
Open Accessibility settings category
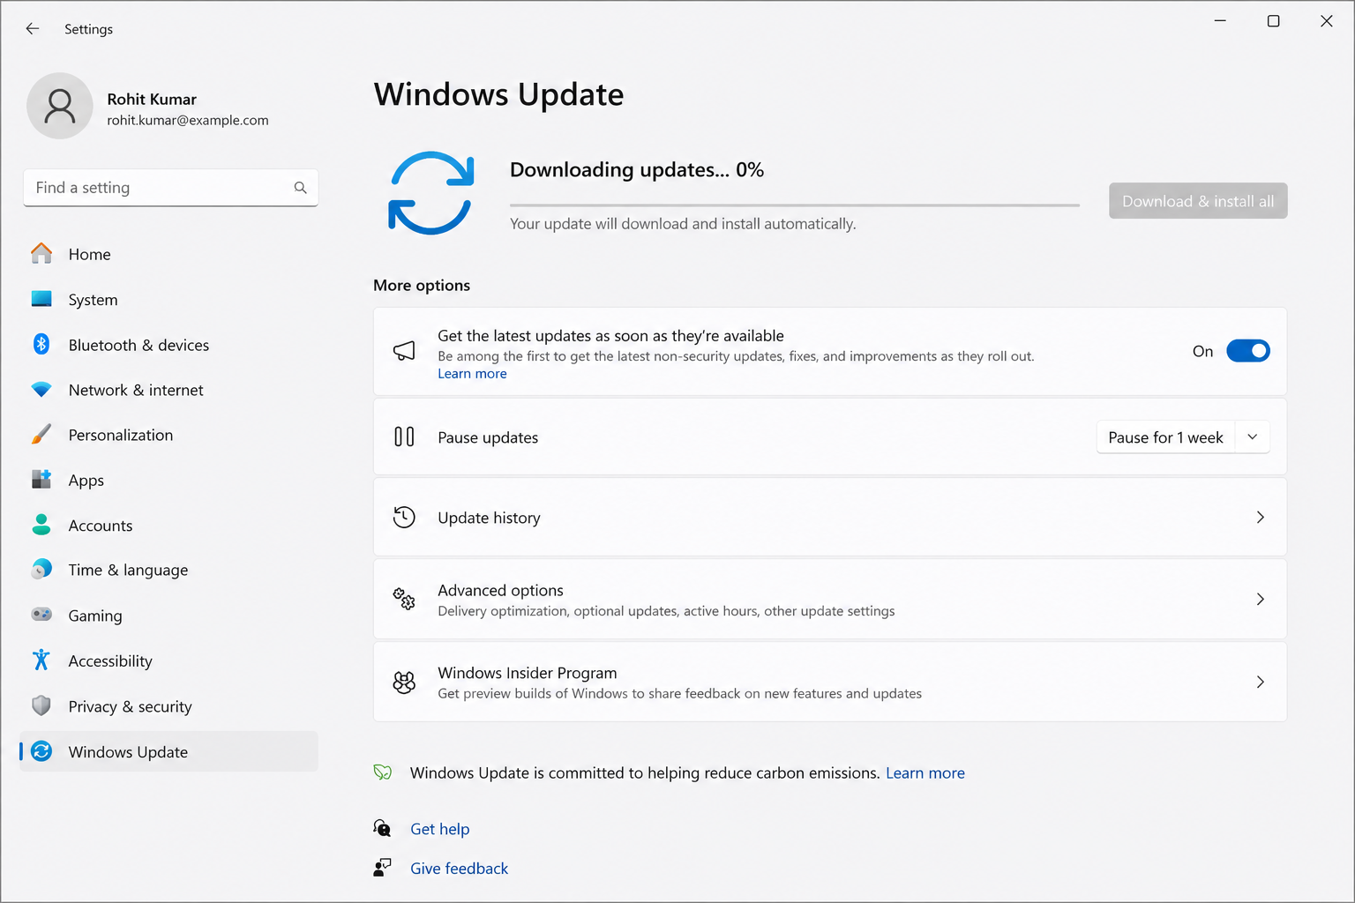point(168,660)
